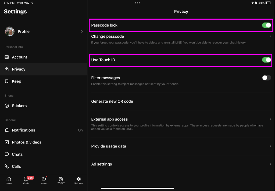Expand Change passcode chevron
Image resolution: width=275 pixels, height=191 pixels.
(x=270, y=37)
